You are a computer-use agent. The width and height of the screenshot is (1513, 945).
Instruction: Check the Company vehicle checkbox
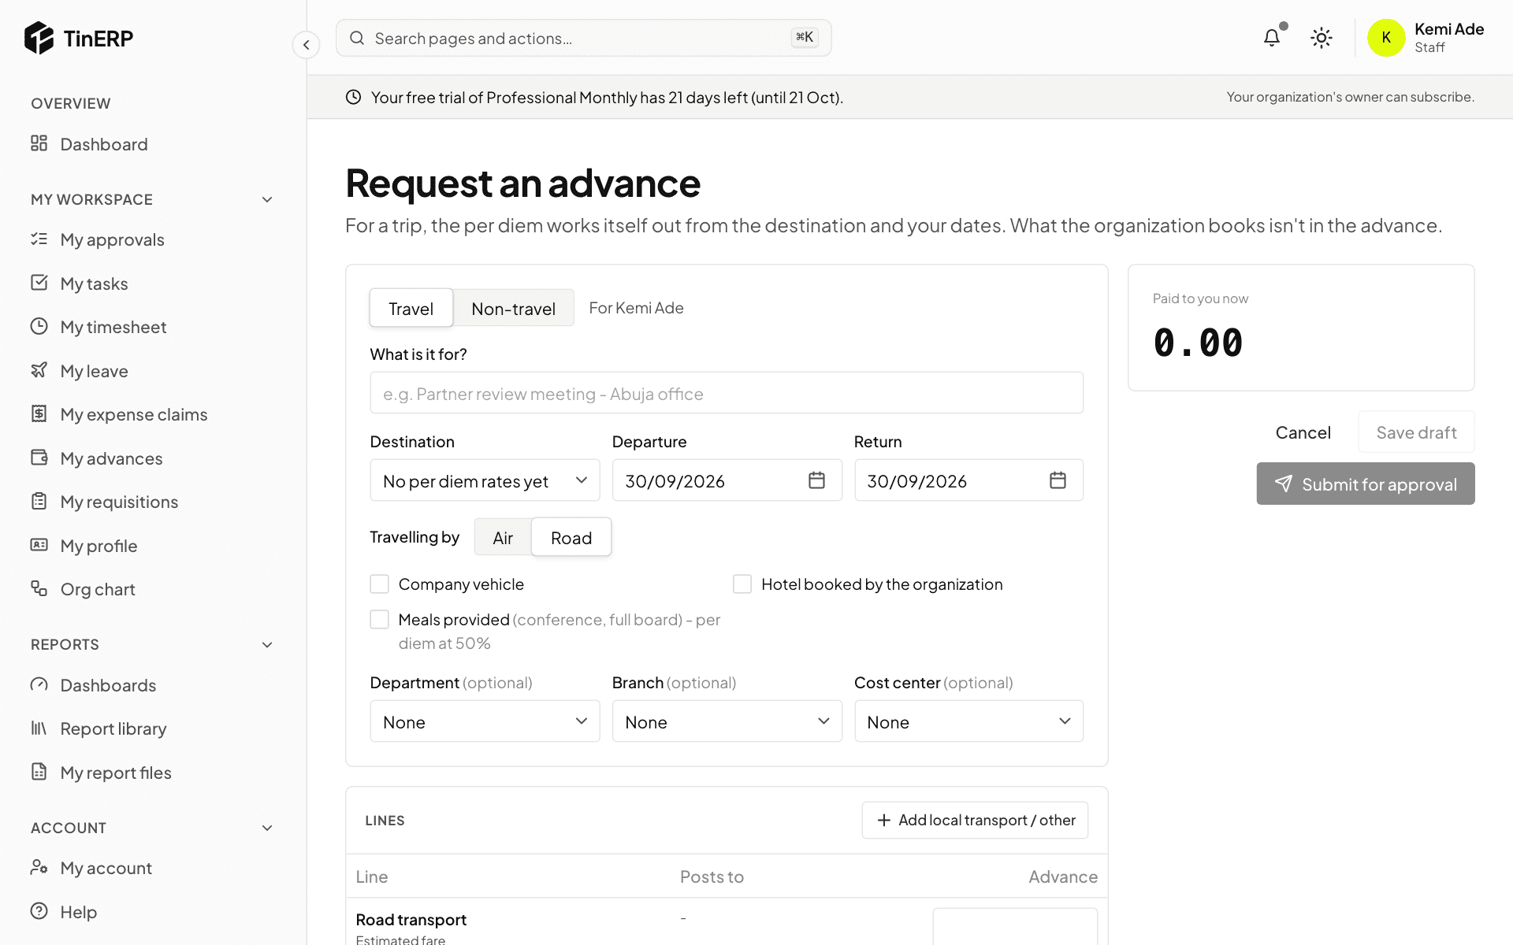(x=380, y=584)
